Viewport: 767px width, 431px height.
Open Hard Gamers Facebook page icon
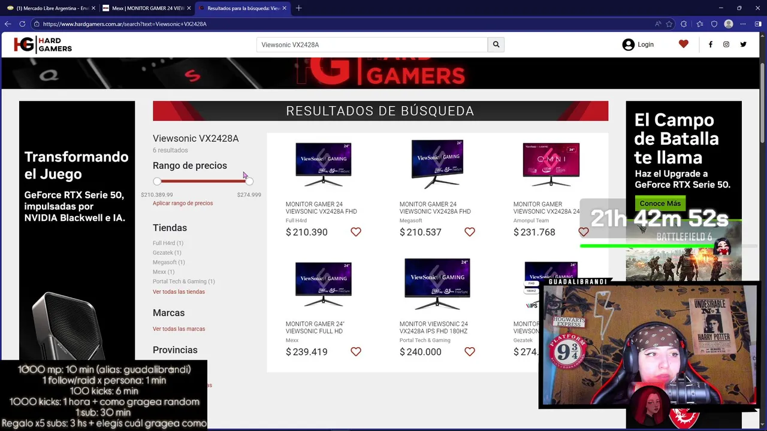[711, 44]
